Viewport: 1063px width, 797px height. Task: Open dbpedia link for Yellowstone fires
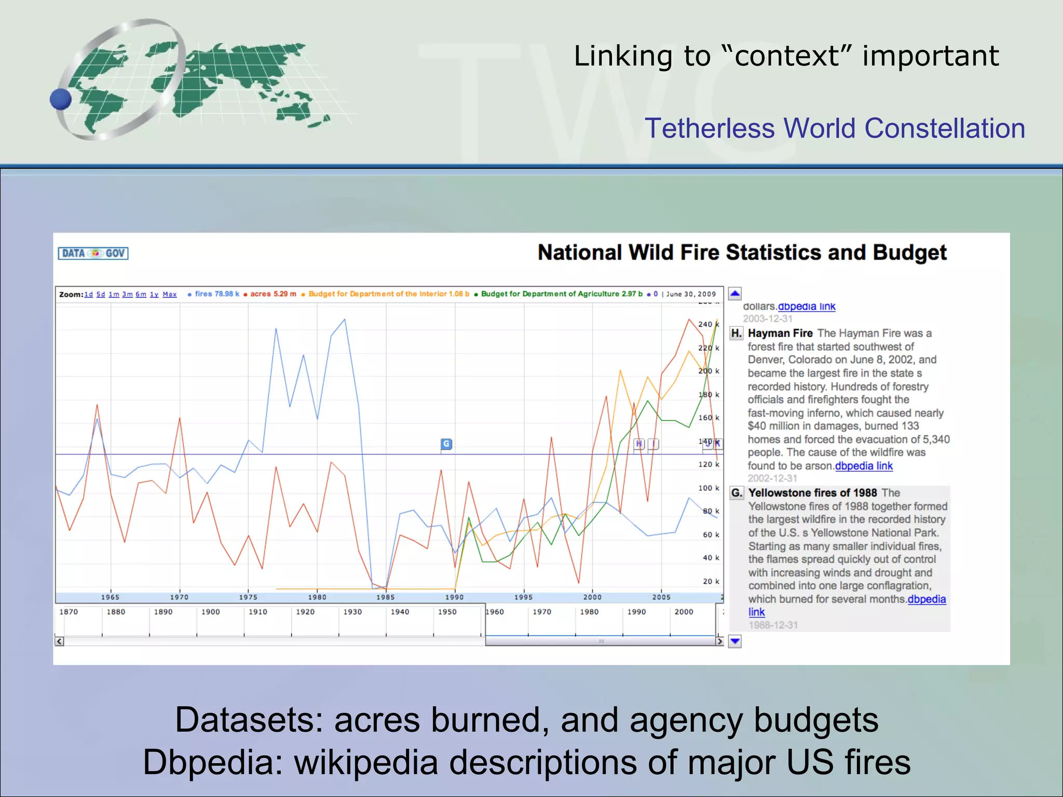pyautogui.click(x=926, y=599)
